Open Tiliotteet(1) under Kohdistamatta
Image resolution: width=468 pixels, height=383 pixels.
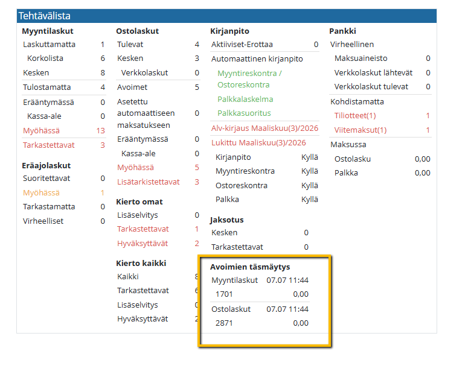(x=355, y=116)
